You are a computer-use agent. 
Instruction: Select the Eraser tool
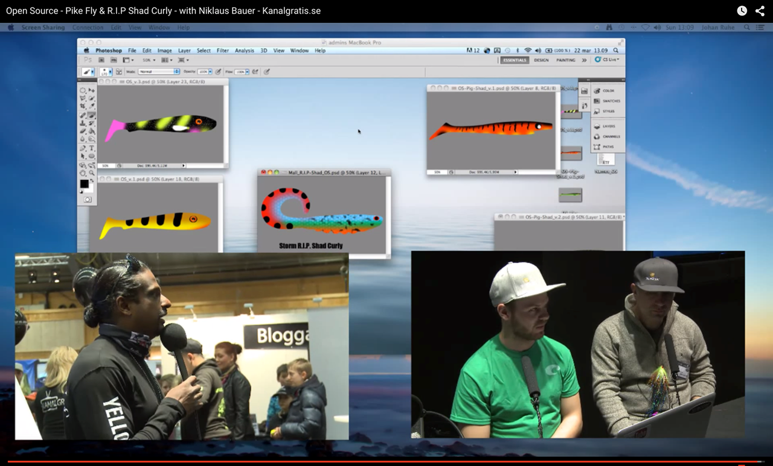tap(83, 130)
